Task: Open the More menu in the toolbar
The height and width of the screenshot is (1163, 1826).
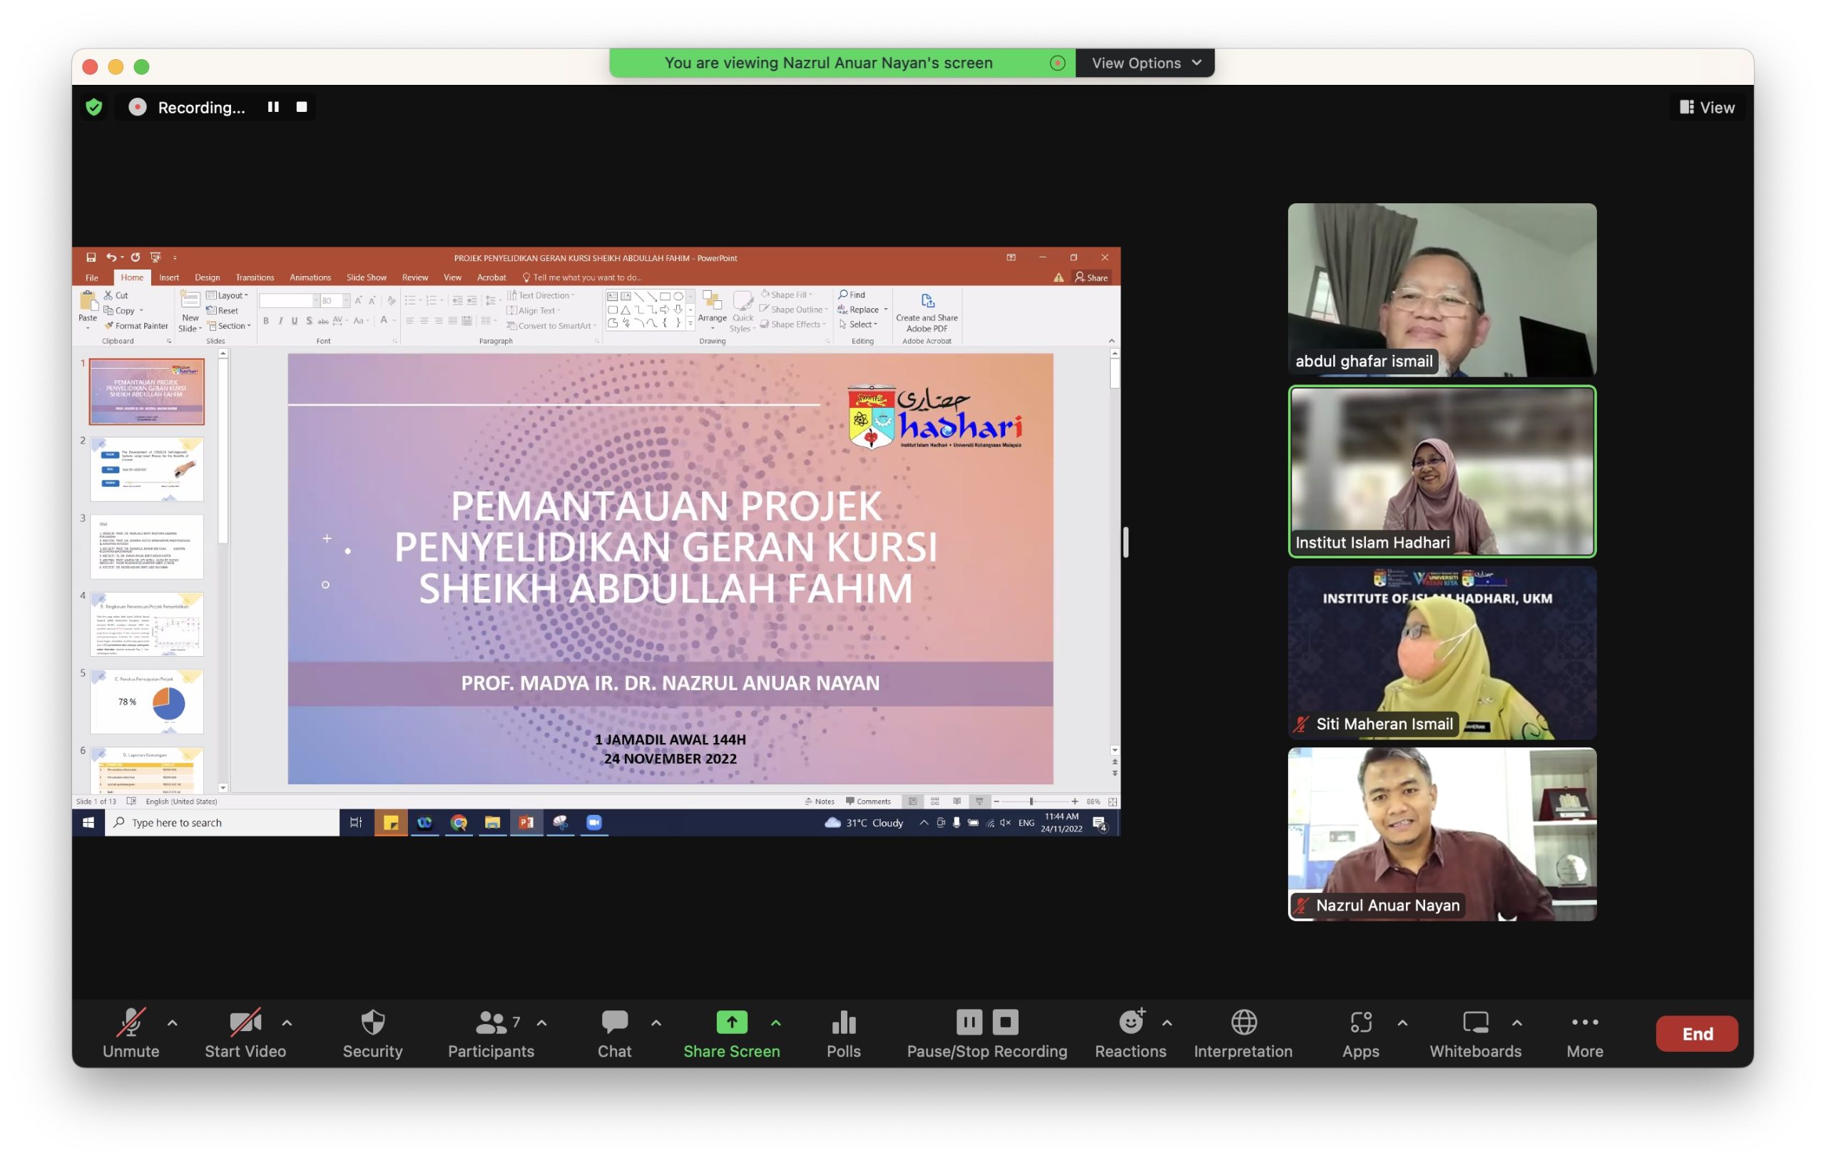Action: click(x=1584, y=1032)
